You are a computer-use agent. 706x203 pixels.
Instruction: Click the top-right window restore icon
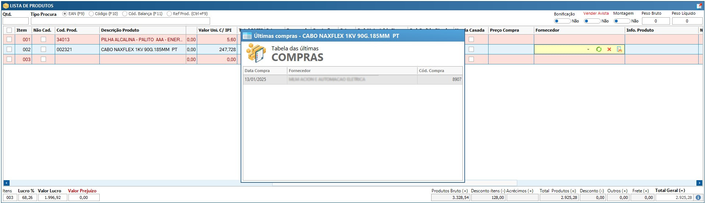click(x=699, y=6)
